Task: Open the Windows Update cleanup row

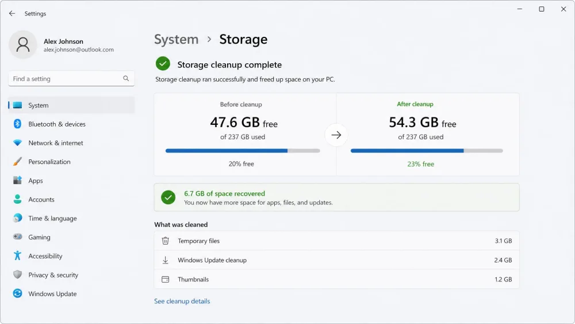Action: (x=336, y=260)
